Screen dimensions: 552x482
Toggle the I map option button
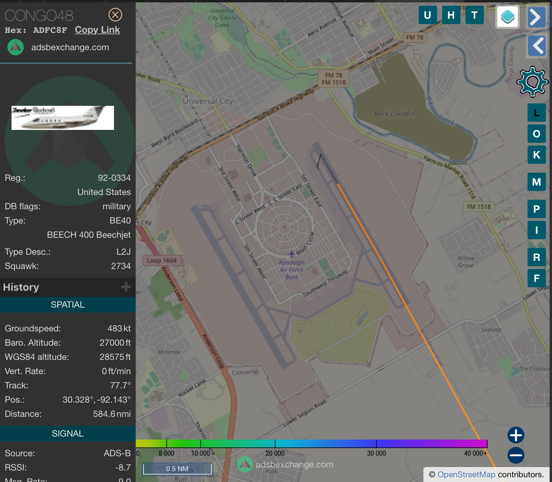537,230
